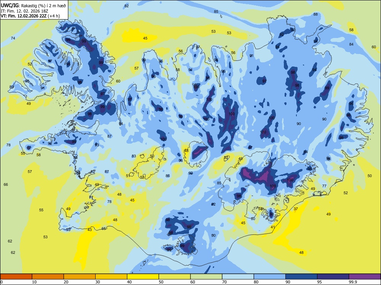Viewport: 381px width, 285px height.
Task: Pick the 50–60 yellow-green legend swatch
Action: pos(174,277)
